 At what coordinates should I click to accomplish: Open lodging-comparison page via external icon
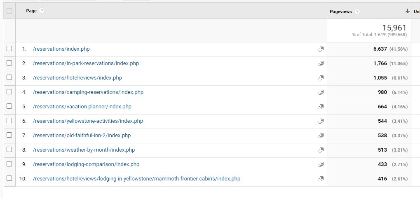pyautogui.click(x=321, y=164)
